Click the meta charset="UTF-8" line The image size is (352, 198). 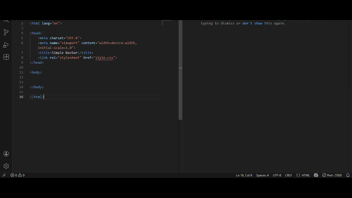click(60, 38)
